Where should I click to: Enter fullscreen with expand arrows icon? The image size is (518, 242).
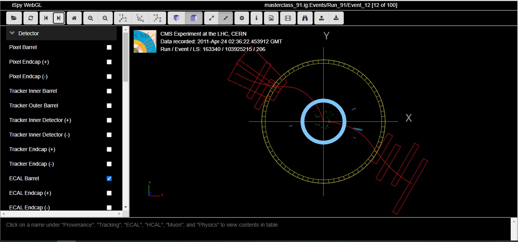[211, 18]
